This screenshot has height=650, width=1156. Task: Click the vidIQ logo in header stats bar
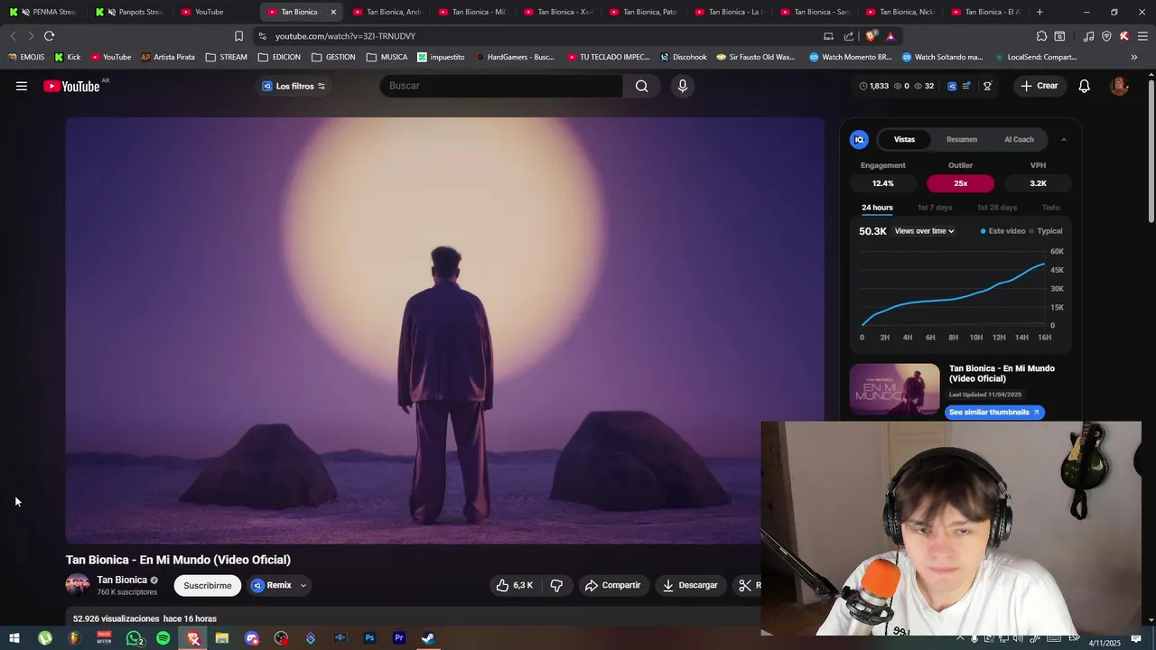pyautogui.click(x=952, y=86)
